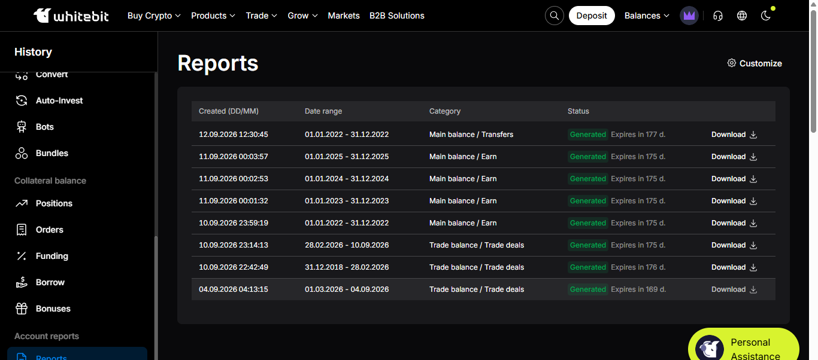Click the Positions chart icon
The width and height of the screenshot is (818, 360).
(x=22, y=203)
